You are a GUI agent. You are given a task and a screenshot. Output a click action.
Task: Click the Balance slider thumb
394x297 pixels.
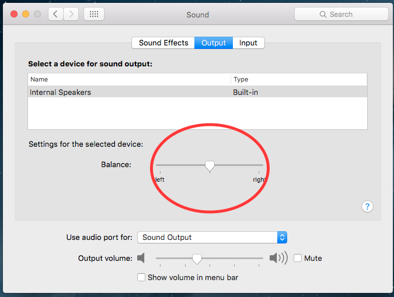(x=210, y=166)
